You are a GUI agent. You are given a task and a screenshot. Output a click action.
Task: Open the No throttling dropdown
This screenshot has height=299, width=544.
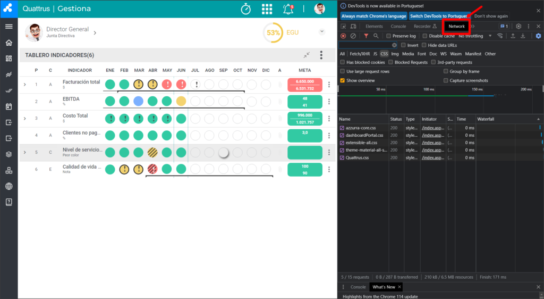(x=475, y=36)
